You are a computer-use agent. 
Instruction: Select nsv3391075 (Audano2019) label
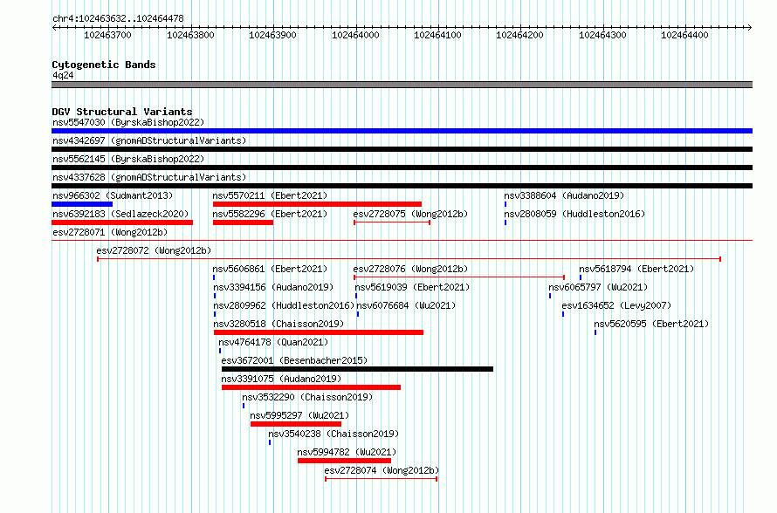(281, 379)
